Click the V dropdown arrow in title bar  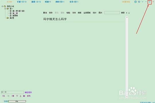pos(142,2)
